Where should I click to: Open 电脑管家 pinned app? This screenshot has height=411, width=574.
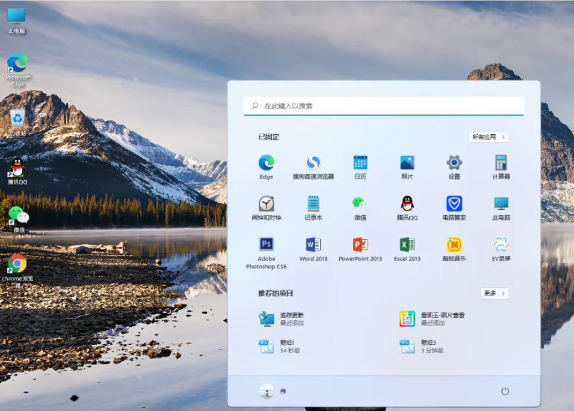[454, 204]
